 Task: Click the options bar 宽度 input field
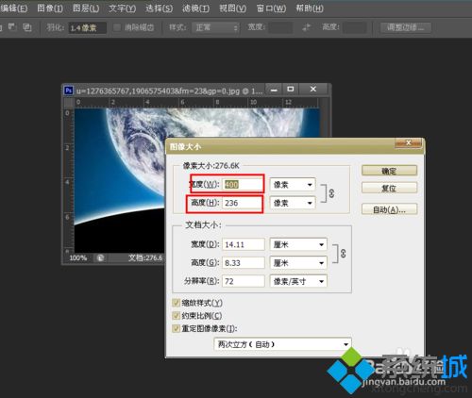point(280,27)
